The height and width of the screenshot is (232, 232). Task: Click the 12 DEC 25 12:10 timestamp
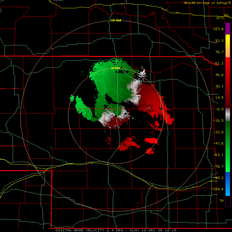159,230
